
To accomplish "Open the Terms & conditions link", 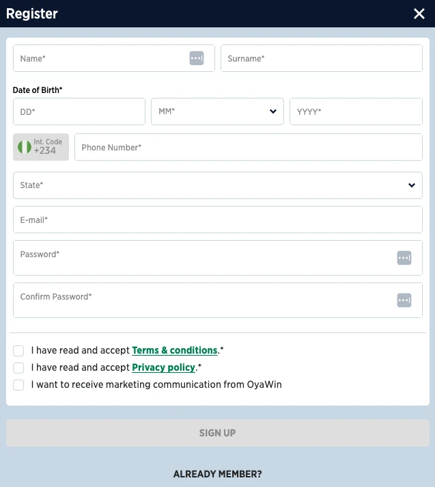I will pyautogui.click(x=174, y=350).
